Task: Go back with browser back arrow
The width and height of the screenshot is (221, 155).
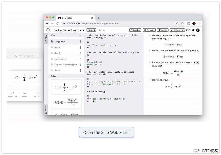Action: (x=47, y=24)
